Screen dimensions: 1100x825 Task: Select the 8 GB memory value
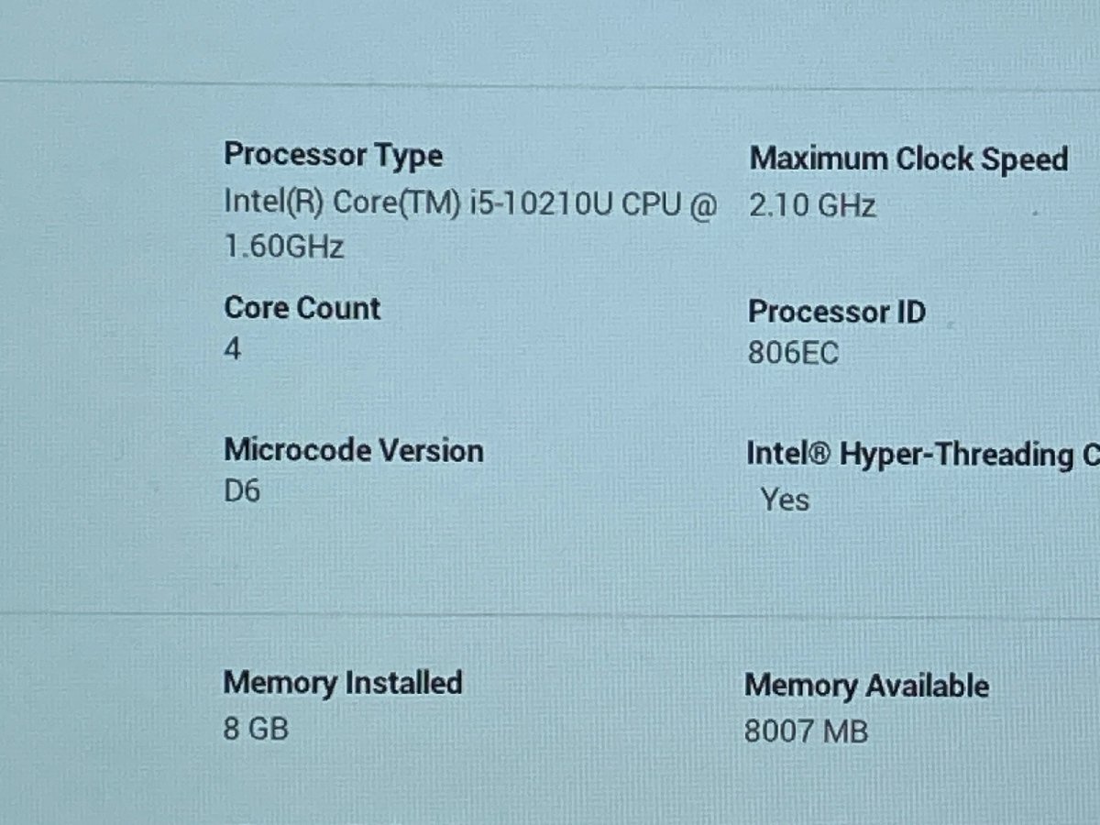tap(256, 729)
